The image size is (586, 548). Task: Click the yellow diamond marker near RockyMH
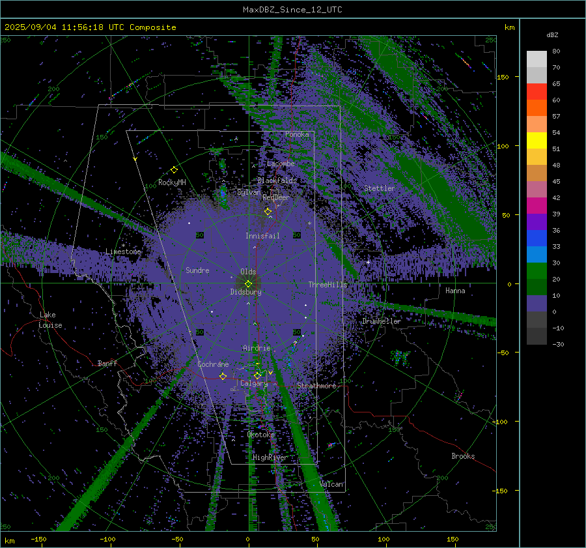pyautogui.click(x=174, y=170)
